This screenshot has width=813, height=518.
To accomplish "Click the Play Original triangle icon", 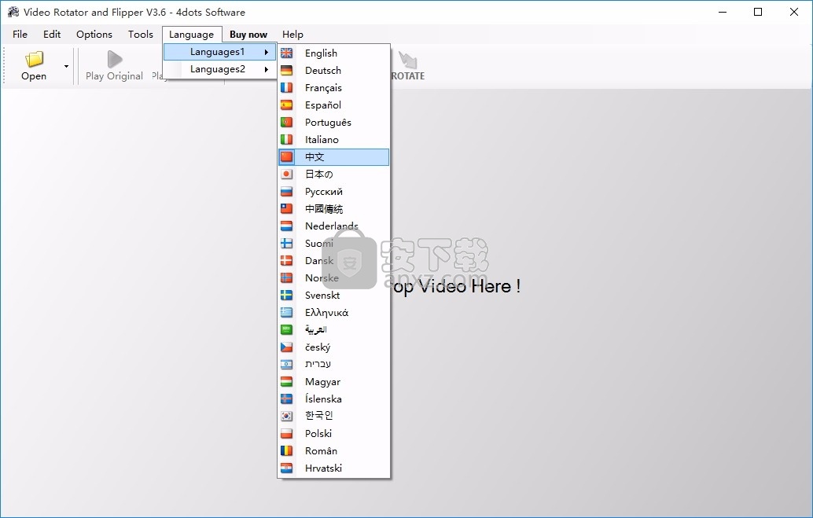I will tap(115, 59).
